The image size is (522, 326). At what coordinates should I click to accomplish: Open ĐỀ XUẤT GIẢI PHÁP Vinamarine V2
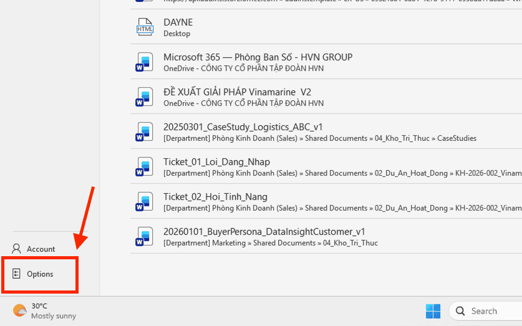pyautogui.click(x=238, y=92)
